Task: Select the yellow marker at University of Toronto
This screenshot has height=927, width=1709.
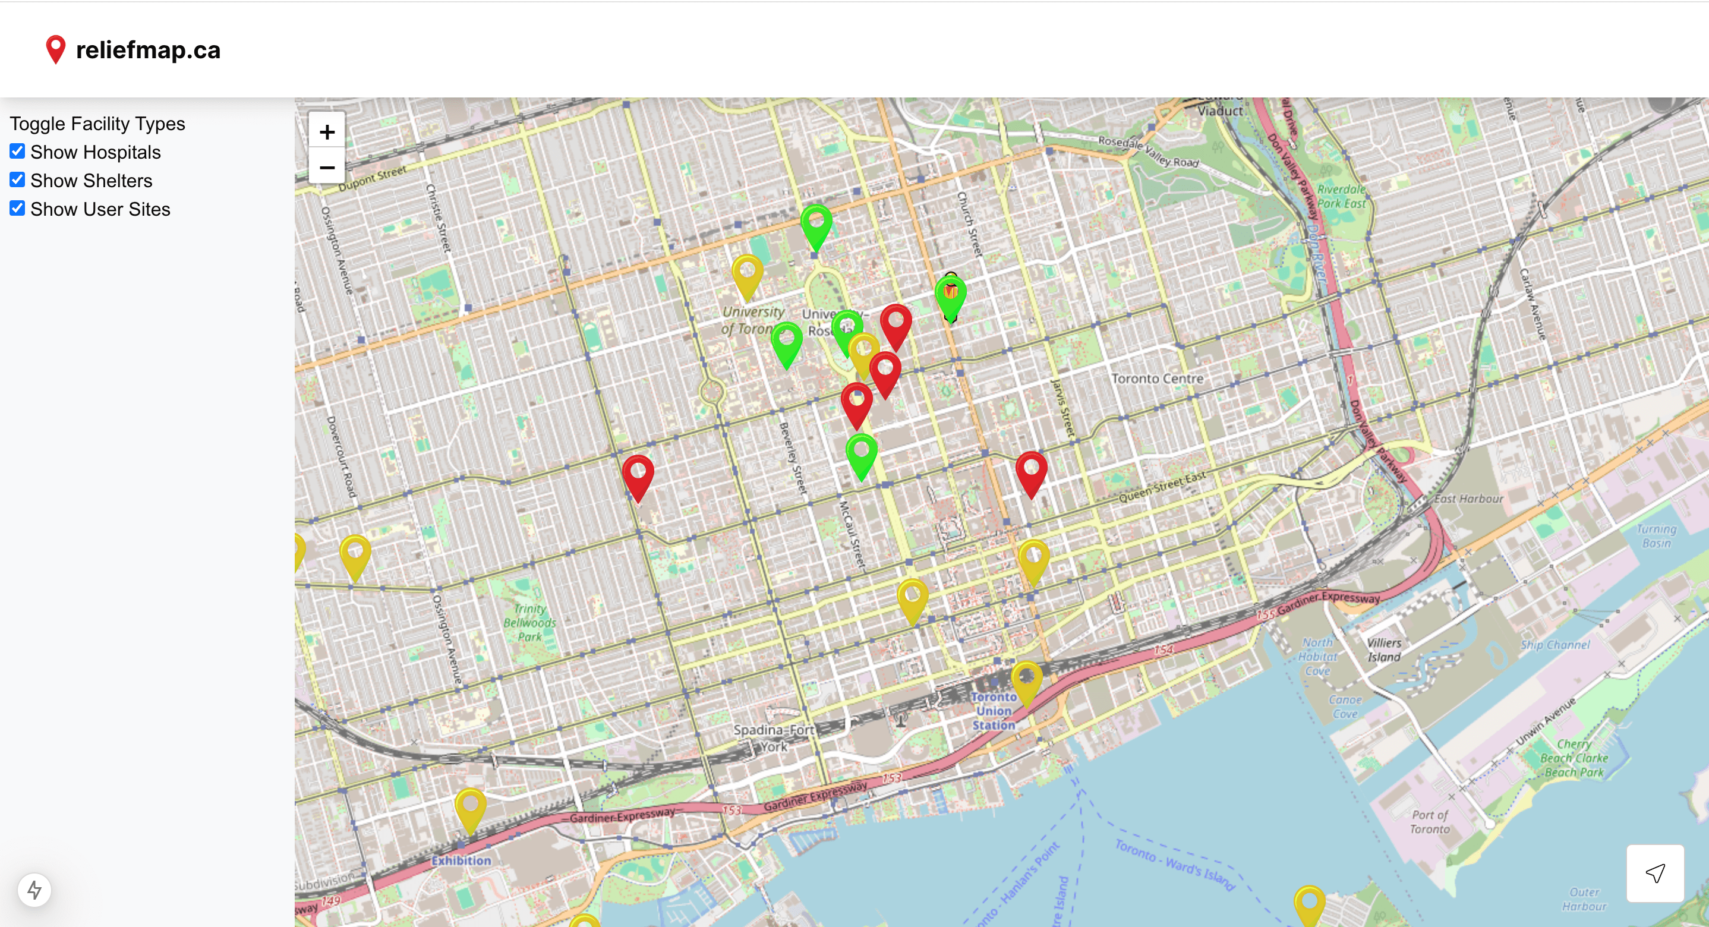Action: [747, 273]
